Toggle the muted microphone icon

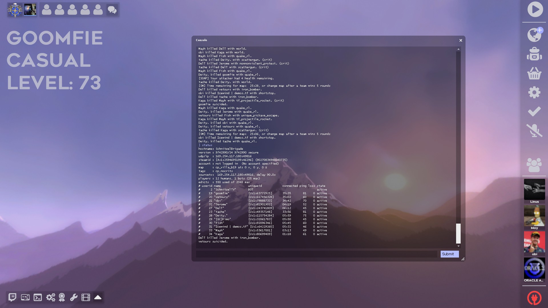click(534, 130)
